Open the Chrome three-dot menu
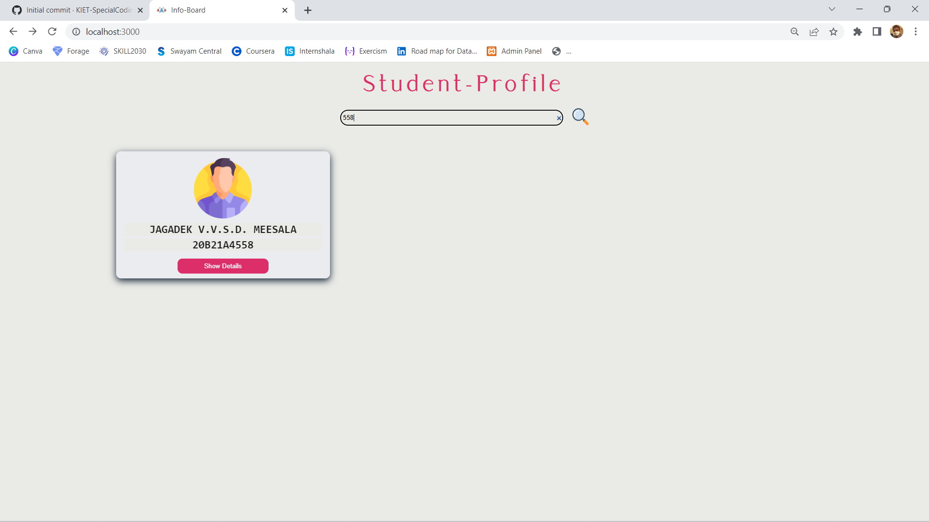The height and width of the screenshot is (522, 929). 915,31
